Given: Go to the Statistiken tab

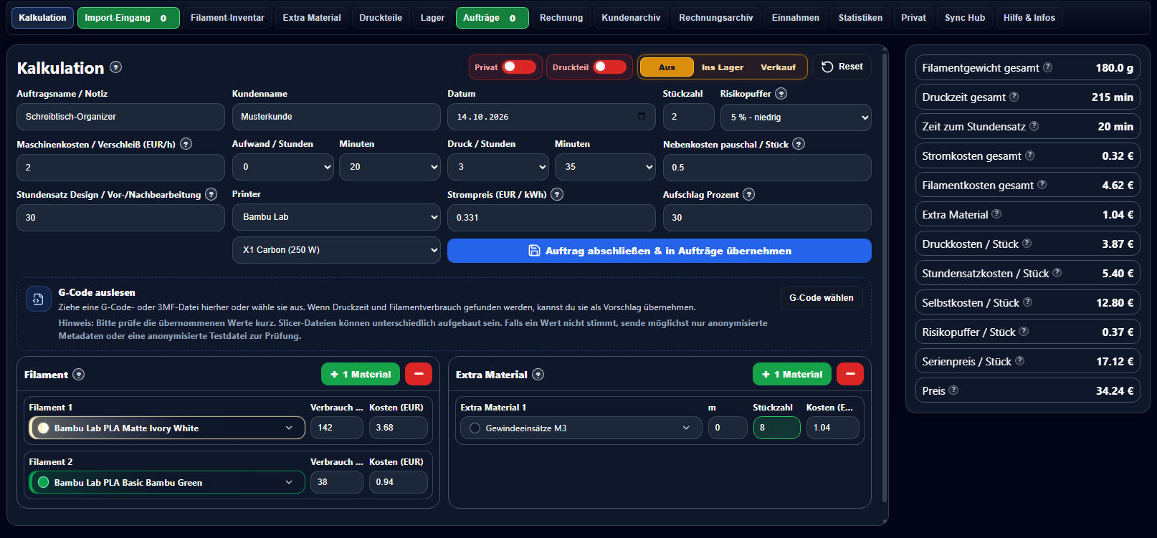Looking at the screenshot, I should [x=860, y=18].
